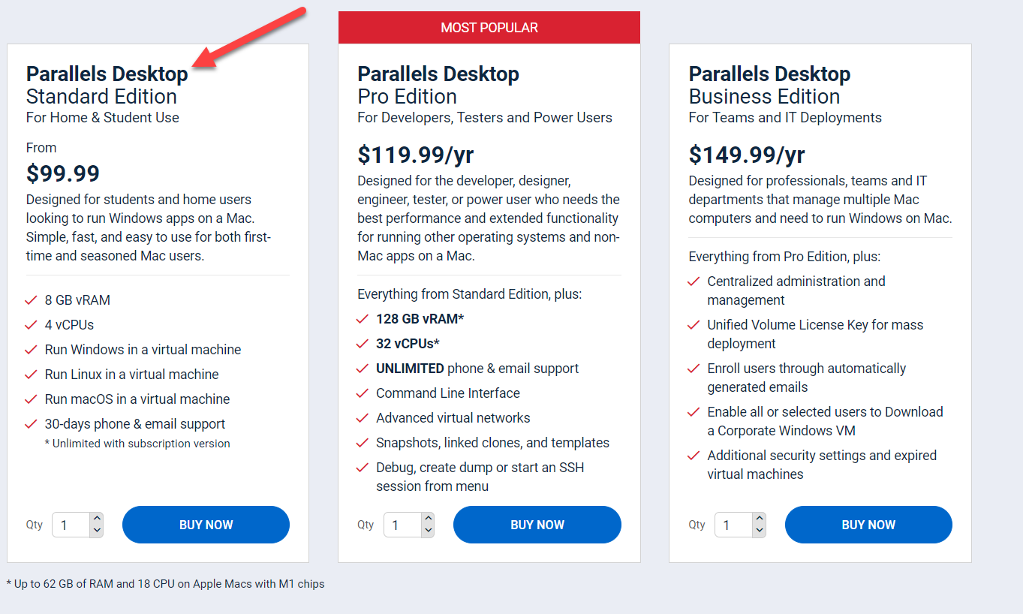The image size is (1023, 614).
Task: Buy the Standard Edition now
Action: (x=206, y=525)
